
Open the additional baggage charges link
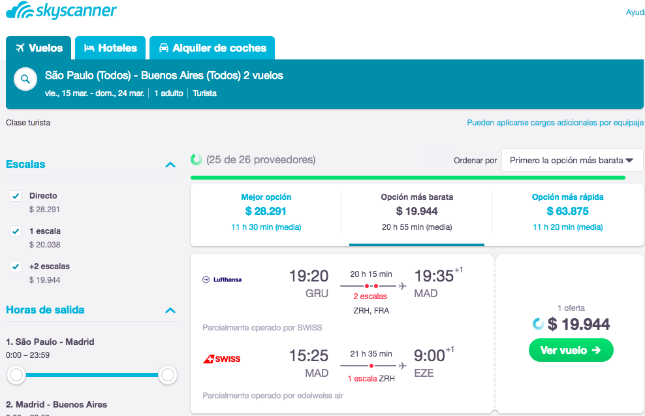(555, 123)
